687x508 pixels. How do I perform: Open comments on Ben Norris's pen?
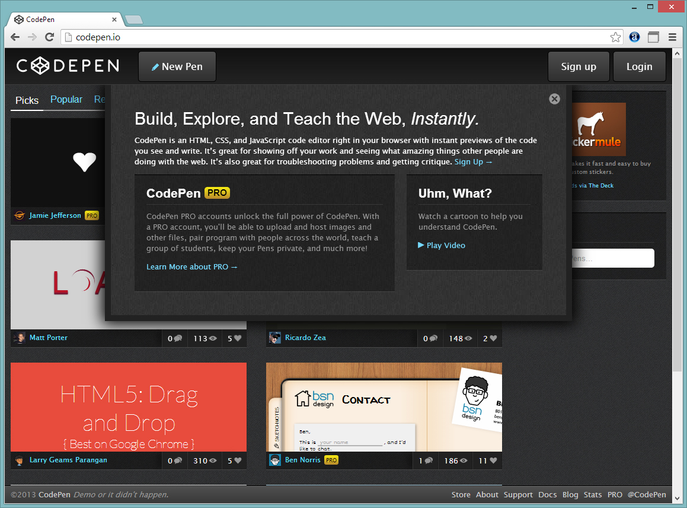(426, 461)
